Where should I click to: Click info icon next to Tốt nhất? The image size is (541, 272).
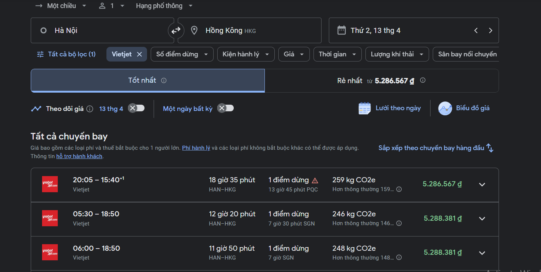tap(164, 81)
